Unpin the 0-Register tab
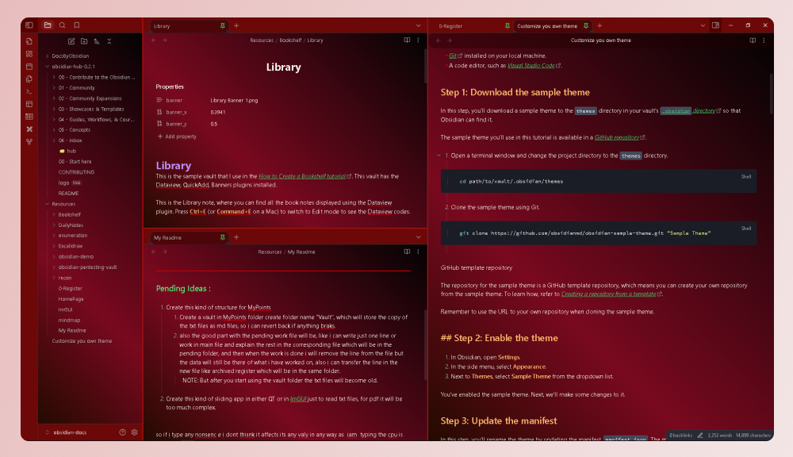Image resolution: width=793 pixels, height=457 pixels. coord(508,26)
